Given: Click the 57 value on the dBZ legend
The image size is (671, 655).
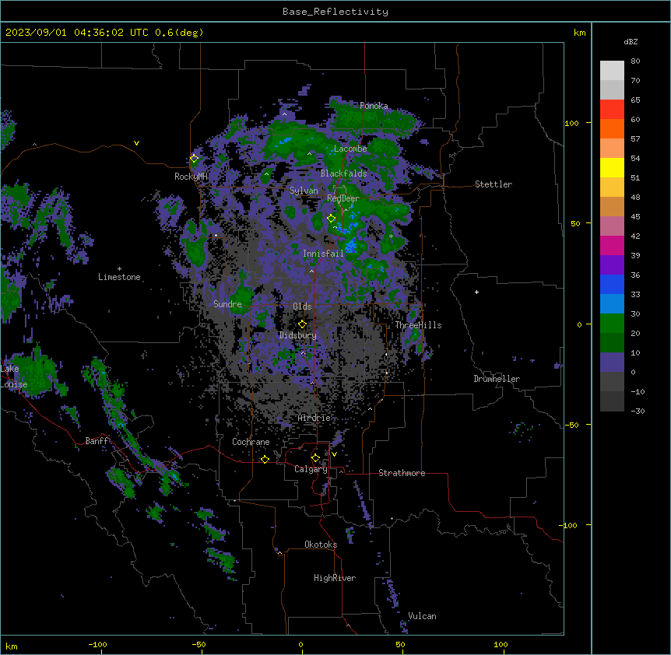Looking at the screenshot, I should click(635, 139).
